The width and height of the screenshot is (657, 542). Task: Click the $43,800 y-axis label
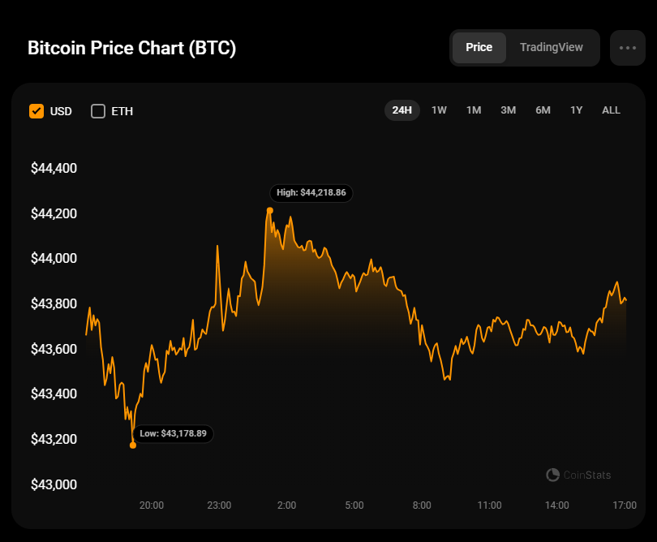[54, 303]
